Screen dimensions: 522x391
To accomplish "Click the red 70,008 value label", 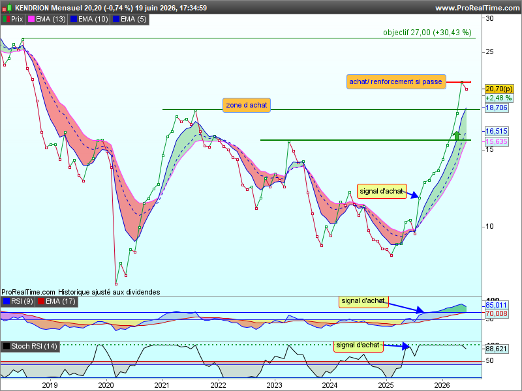I will pos(497,313).
